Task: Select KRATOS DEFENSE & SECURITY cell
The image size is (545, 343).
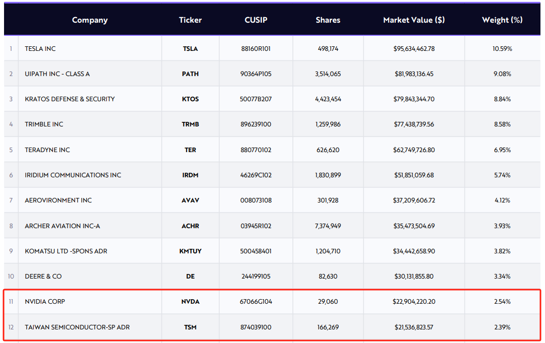Action: 70,99
